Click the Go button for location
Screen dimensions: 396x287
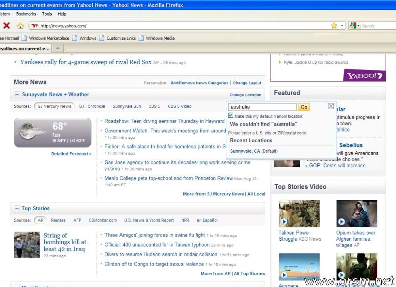click(304, 107)
